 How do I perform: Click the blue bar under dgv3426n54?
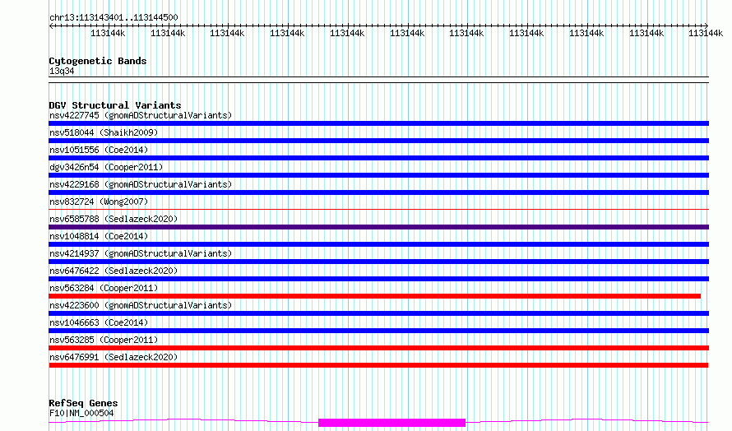378,175
